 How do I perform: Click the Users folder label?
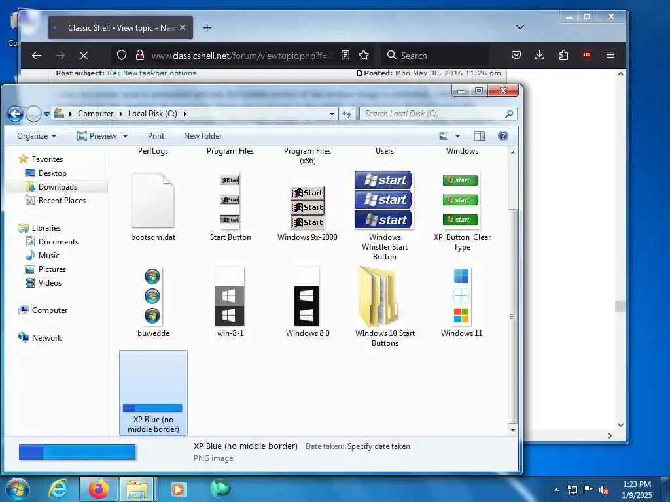tap(385, 151)
